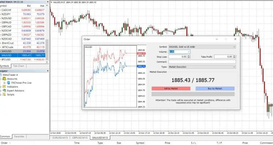Image resolution: width=273 pixels, height=145 pixels.
Task: Click the S / L column header in the Terminal
Action: tap(193, 143)
